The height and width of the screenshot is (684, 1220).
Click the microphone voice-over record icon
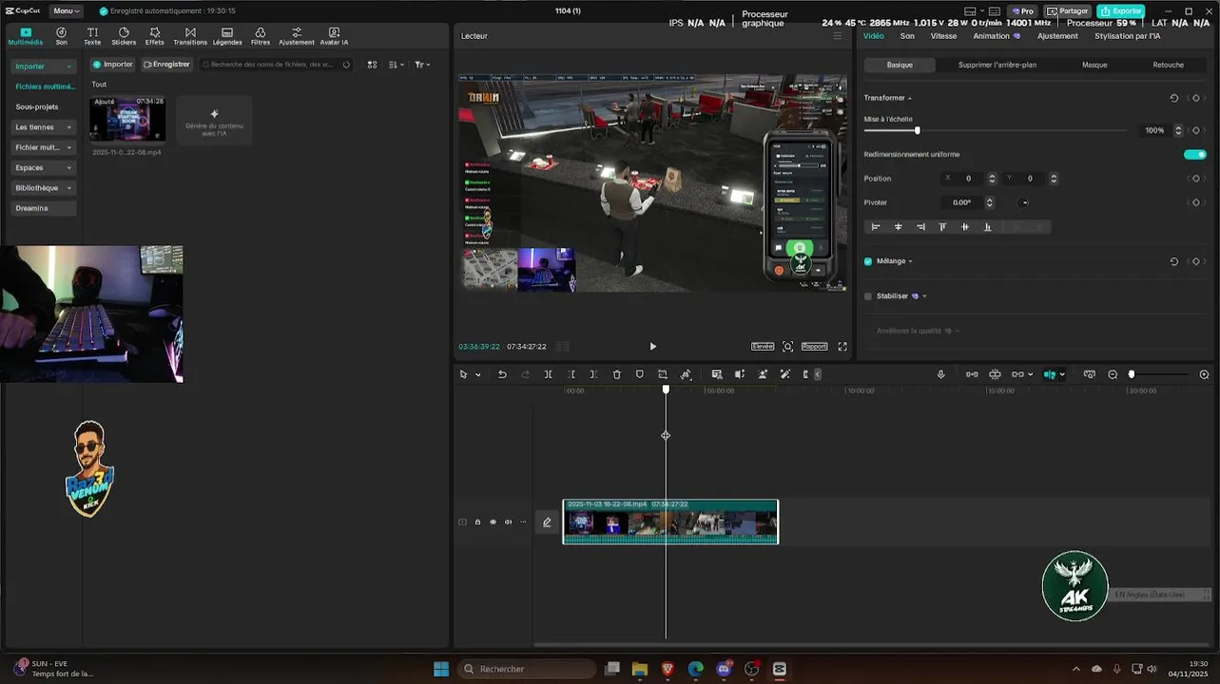(941, 374)
